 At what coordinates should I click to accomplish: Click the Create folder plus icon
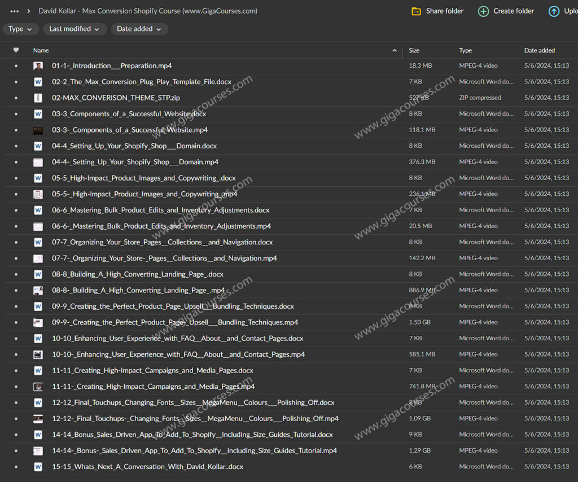pyautogui.click(x=483, y=11)
